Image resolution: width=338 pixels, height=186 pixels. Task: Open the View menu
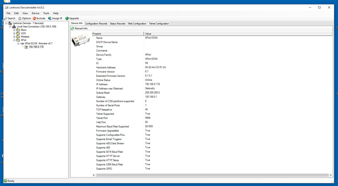click(25, 13)
